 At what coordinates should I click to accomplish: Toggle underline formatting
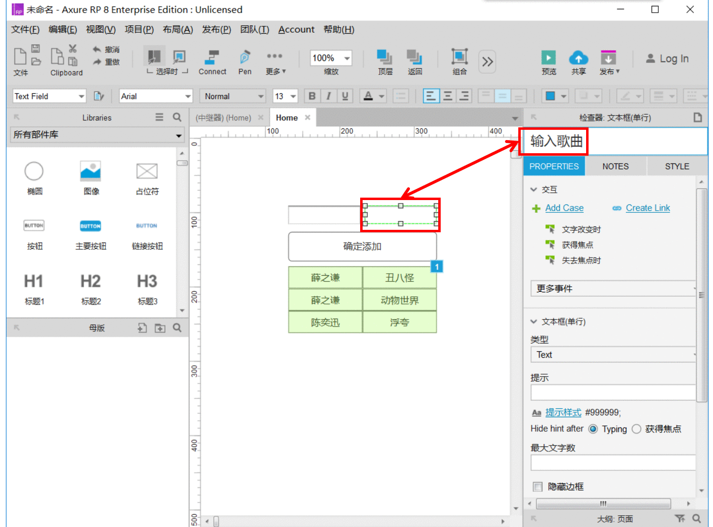point(345,96)
